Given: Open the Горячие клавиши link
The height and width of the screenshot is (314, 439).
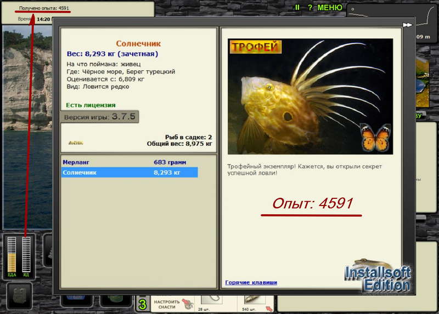Looking at the screenshot, I should coord(251,282).
